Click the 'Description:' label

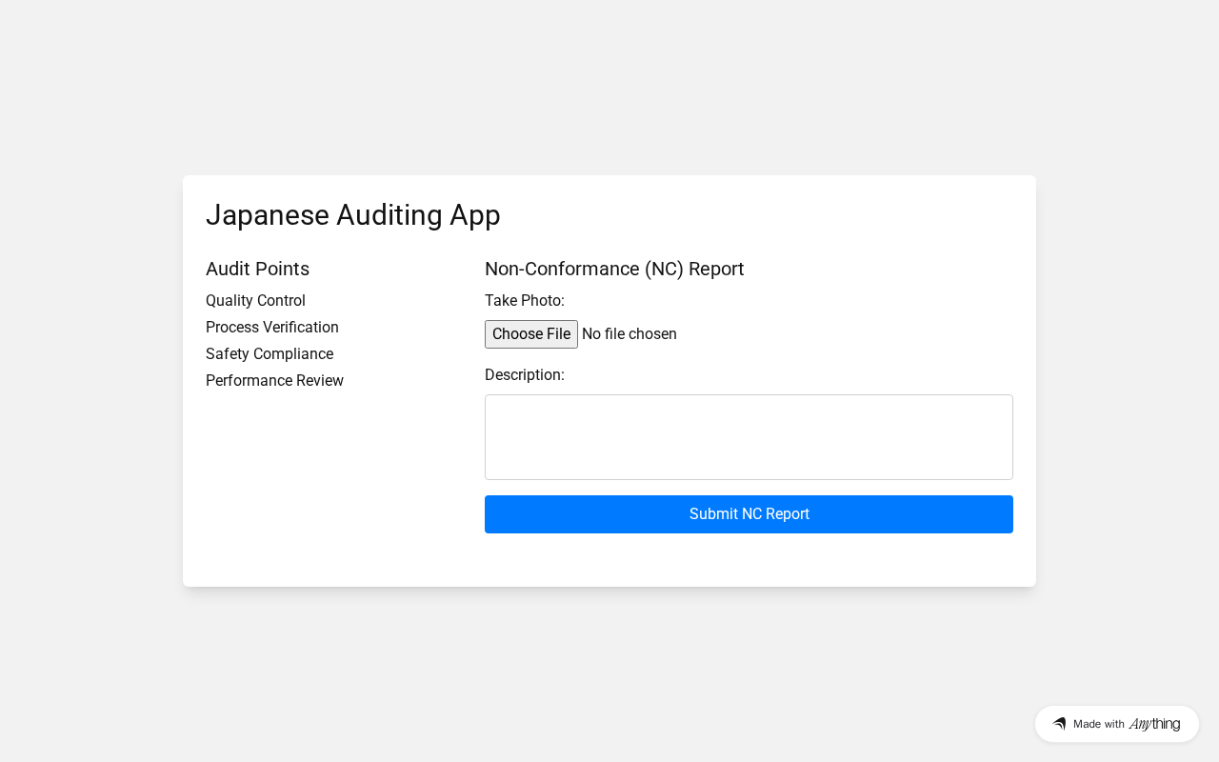coord(525,375)
